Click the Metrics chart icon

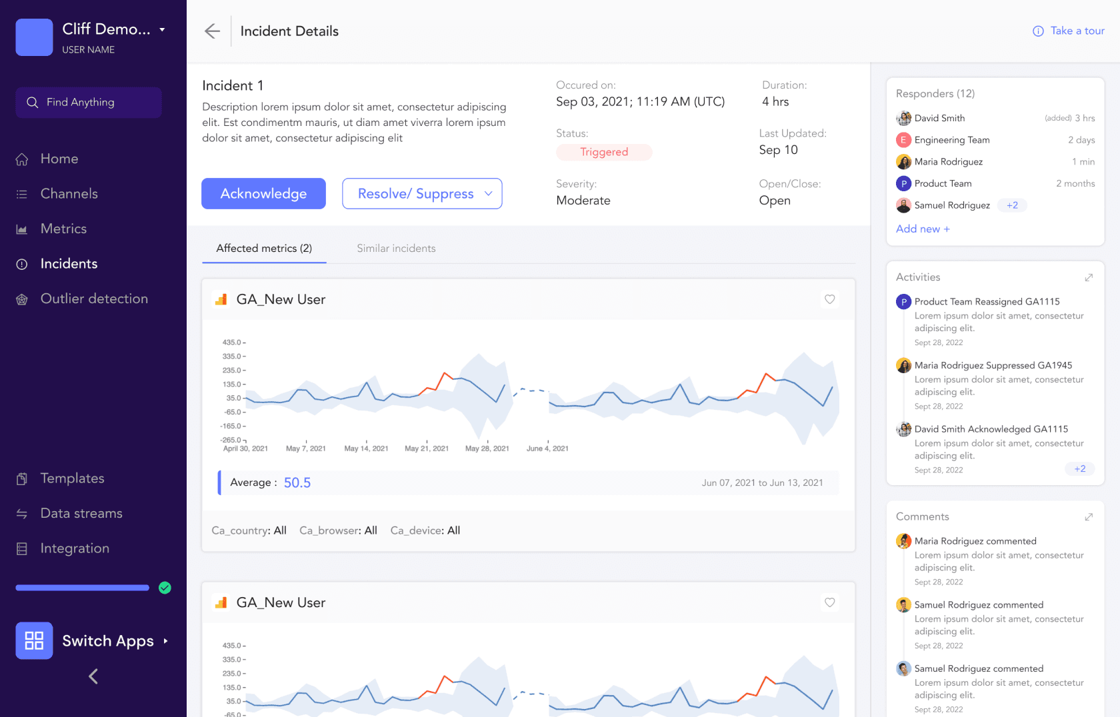(x=22, y=229)
